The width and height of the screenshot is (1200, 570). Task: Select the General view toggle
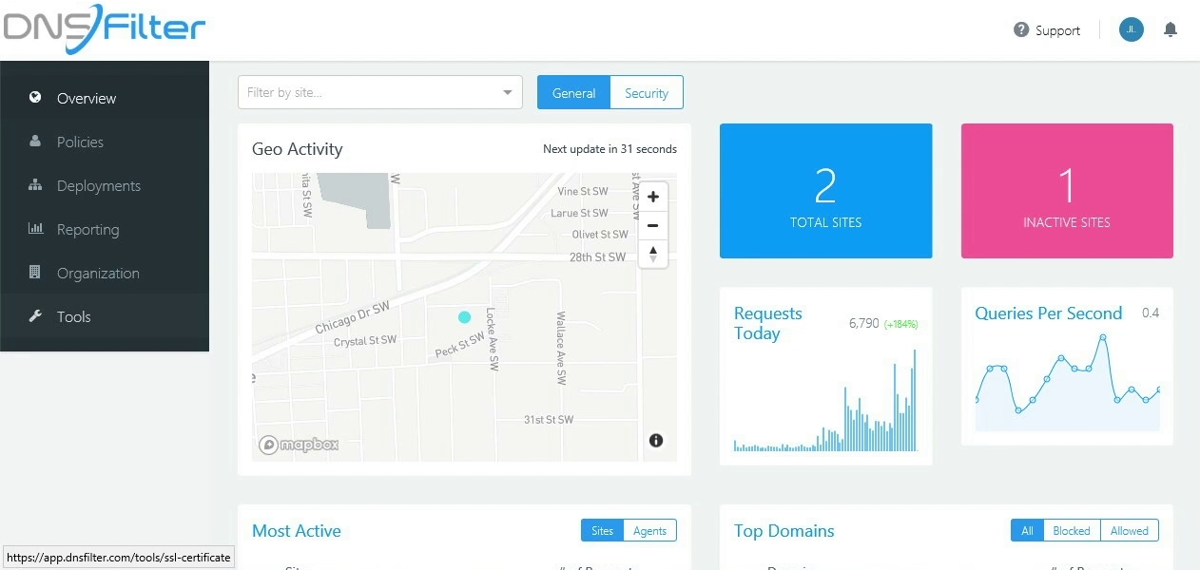(573, 93)
